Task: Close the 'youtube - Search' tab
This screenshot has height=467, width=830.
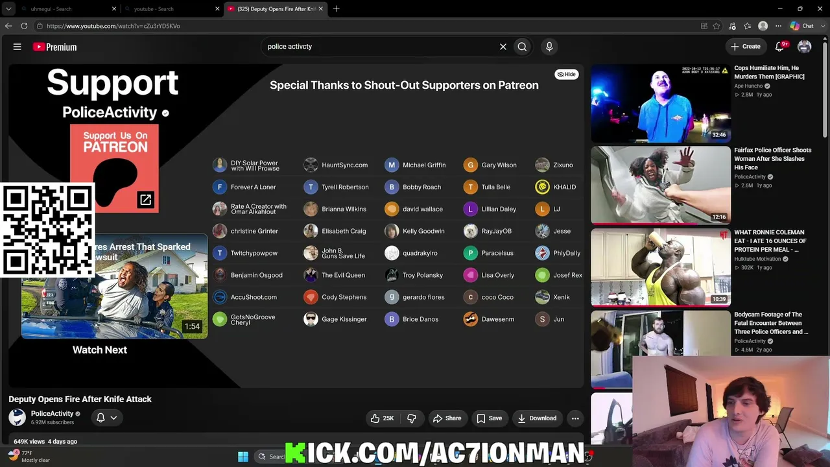Action: 217,9
